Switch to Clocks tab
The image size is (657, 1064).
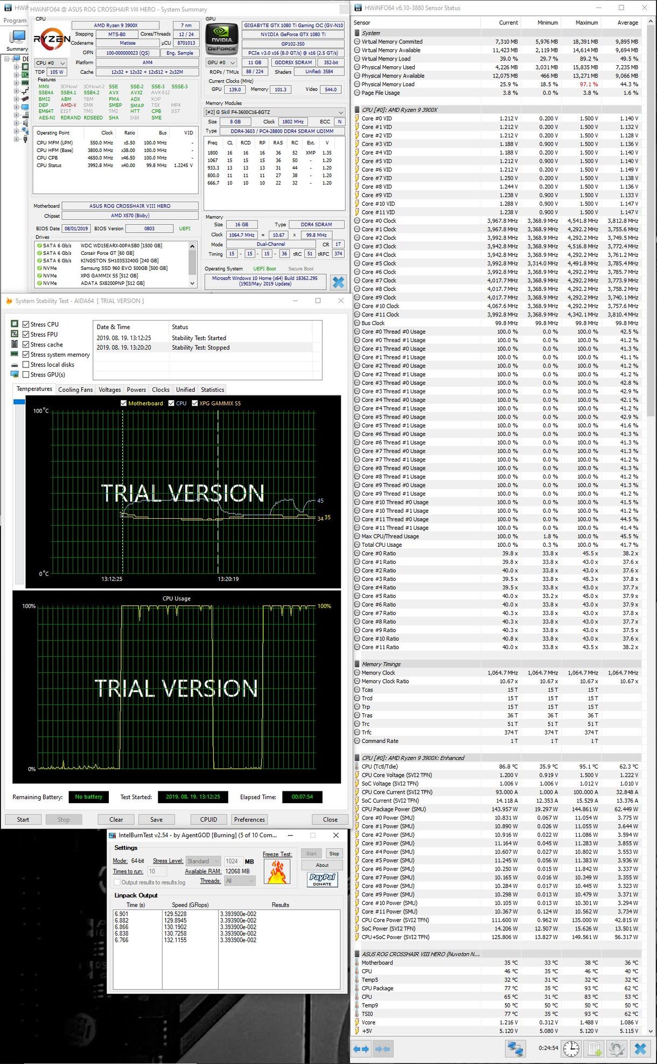pos(160,390)
